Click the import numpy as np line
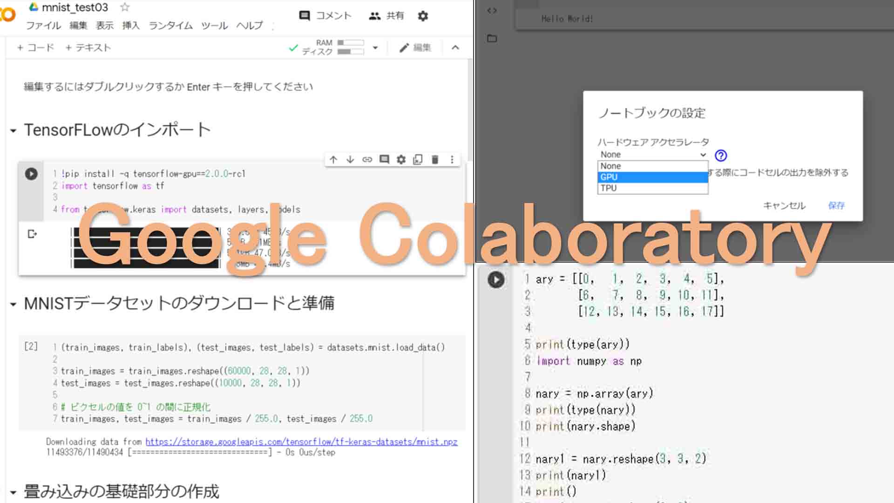Image resolution: width=894 pixels, height=503 pixels. 589,361
